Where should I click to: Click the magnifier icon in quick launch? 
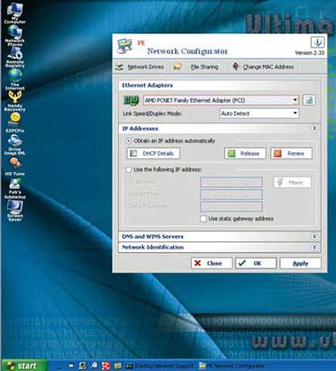[x=94, y=366]
